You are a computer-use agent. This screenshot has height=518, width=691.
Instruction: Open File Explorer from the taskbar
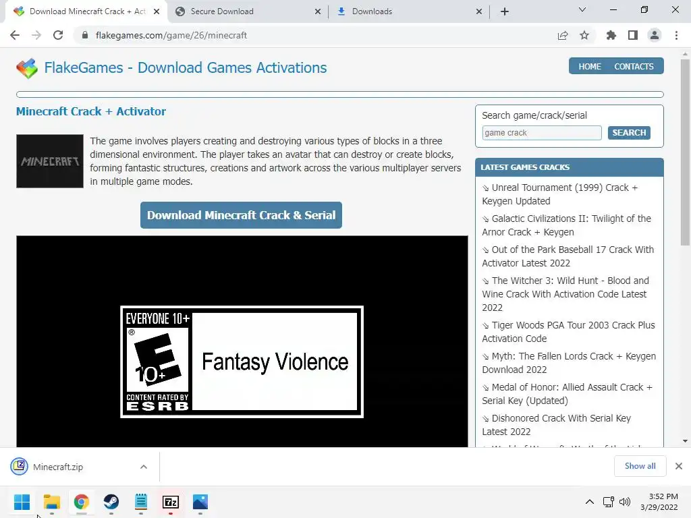51,502
